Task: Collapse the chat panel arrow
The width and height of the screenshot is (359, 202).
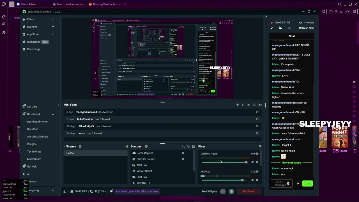Action: point(266,17)
